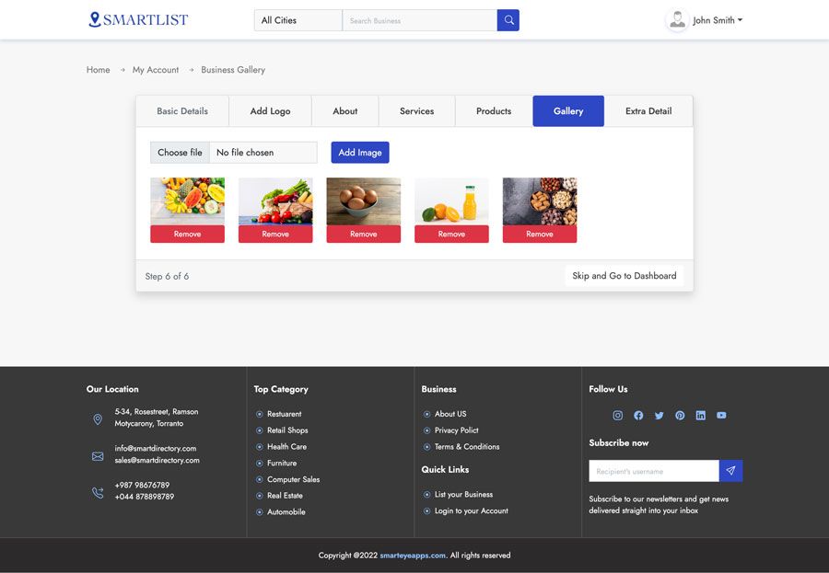This screenshot has height=573, width=829.
Task: Open Login to your Account link
Action: pos(472,511)
